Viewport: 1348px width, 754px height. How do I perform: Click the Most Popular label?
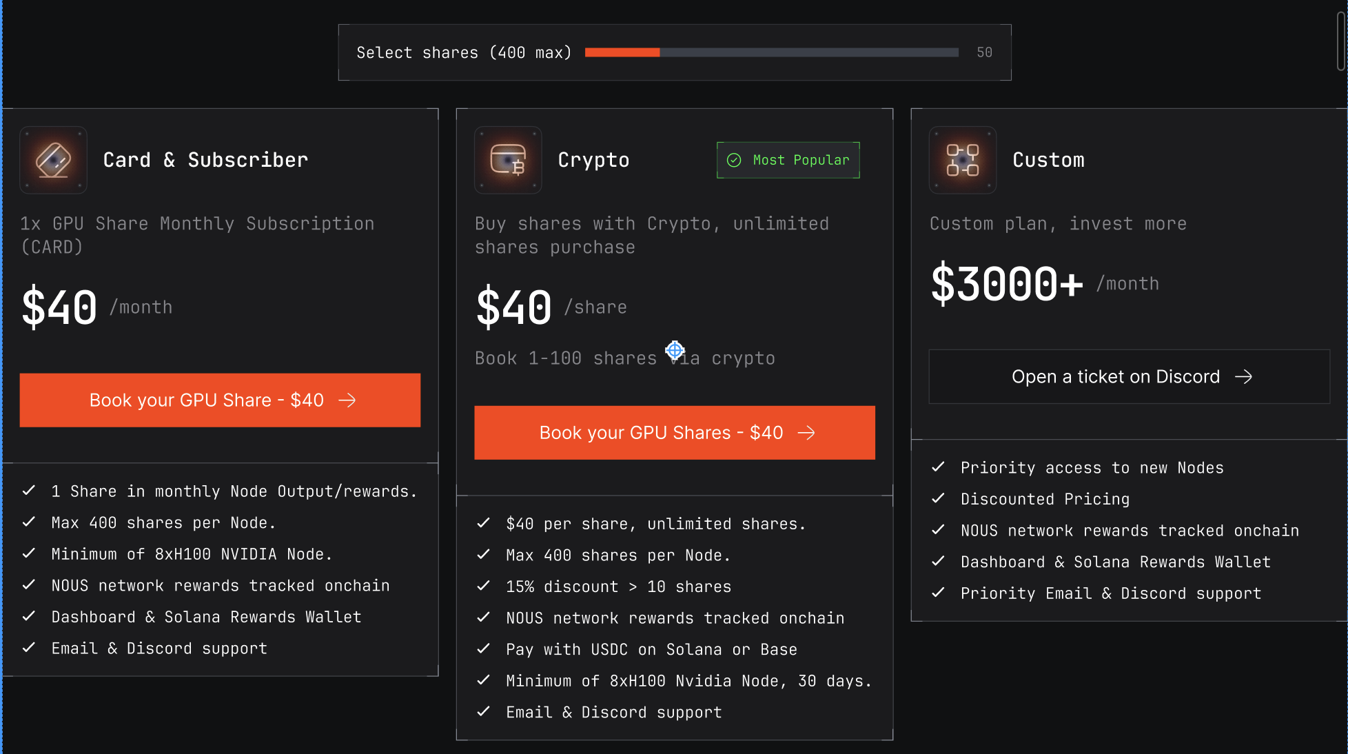[x=801, y=160]
